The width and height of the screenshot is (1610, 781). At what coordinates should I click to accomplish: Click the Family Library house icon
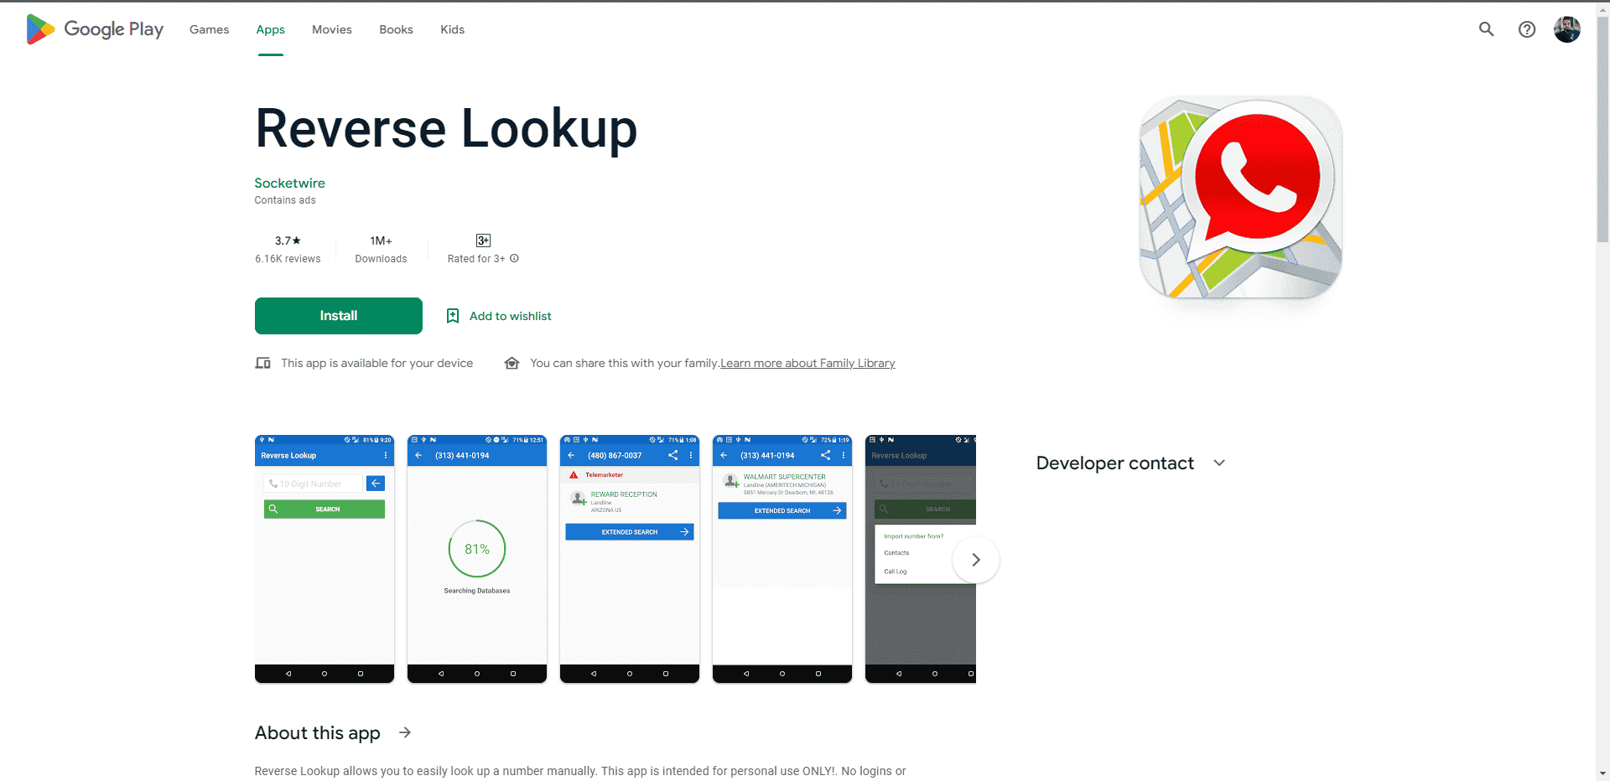(512, 363)
